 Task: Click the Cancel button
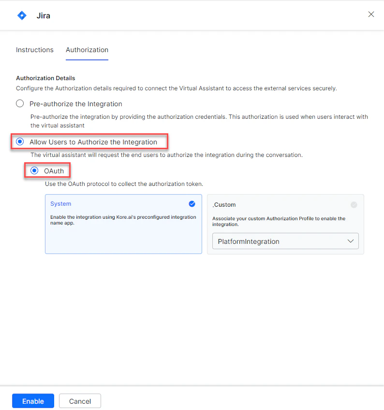click(x=80, y=401)
